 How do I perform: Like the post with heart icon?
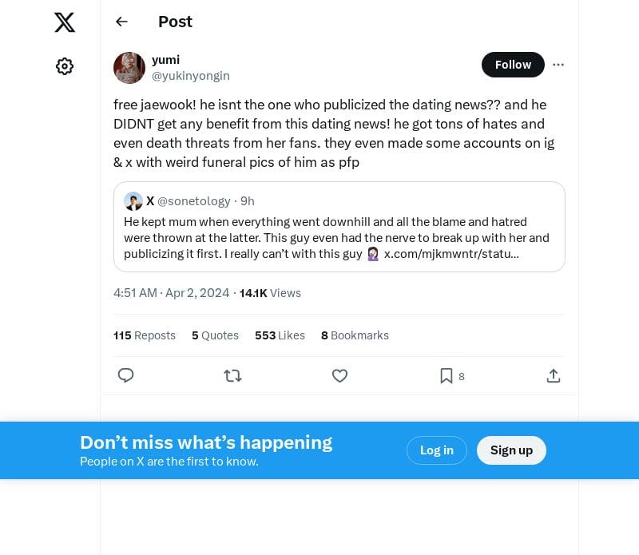tap(339, 375)
